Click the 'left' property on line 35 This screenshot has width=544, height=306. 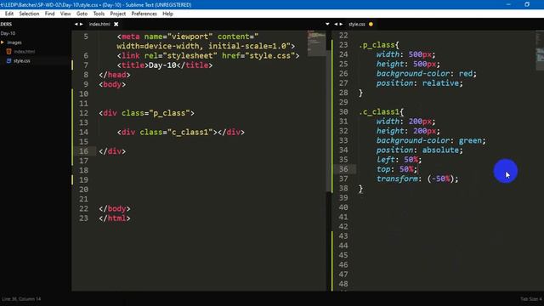point(385,160)
